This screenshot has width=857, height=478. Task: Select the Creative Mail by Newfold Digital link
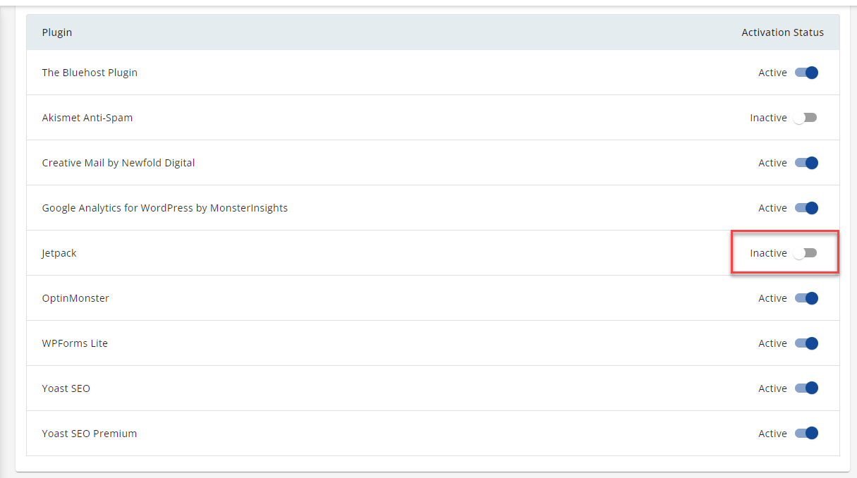[118, 162]
